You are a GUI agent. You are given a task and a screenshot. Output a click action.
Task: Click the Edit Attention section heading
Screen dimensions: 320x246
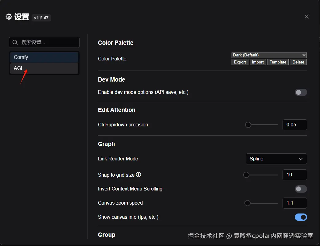click(116, 110)
